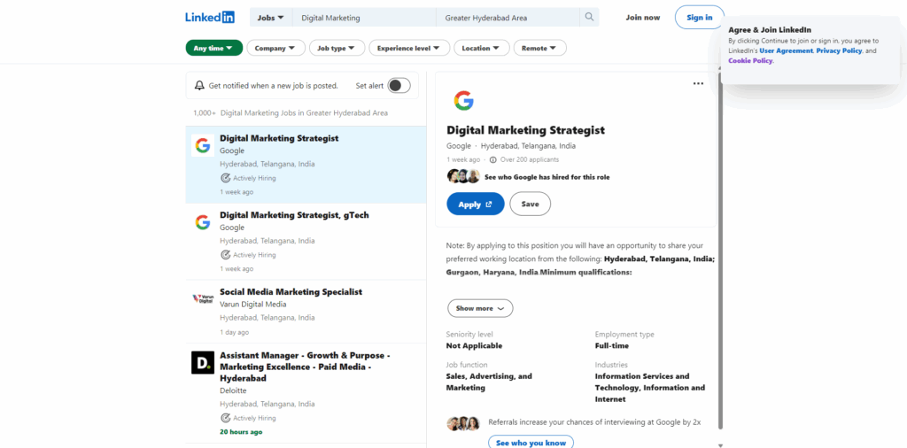The image size is (907, 448).
Task: Click the Join now link
Action: pos(643,18)
